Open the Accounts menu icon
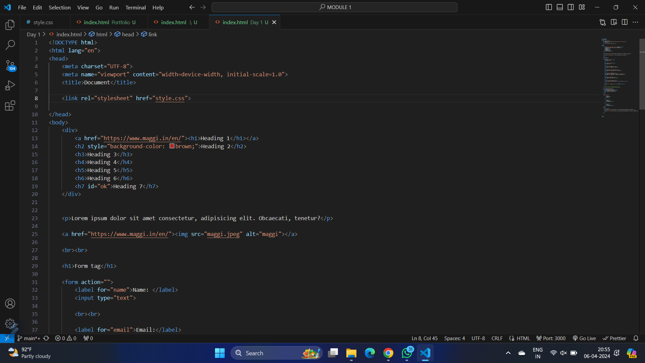The image size is (645, 363). 10,304
